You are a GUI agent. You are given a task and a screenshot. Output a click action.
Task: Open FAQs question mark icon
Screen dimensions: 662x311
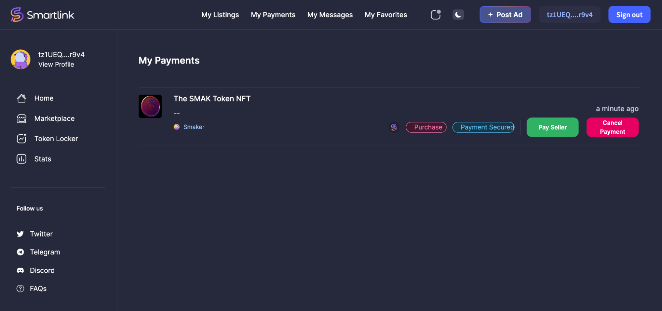[20, 289]
